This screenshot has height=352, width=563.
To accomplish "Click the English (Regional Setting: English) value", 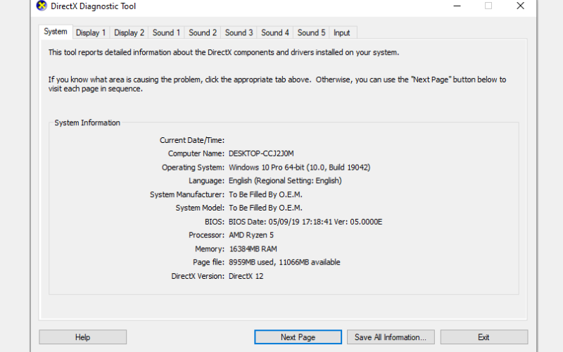I will 285,181.
